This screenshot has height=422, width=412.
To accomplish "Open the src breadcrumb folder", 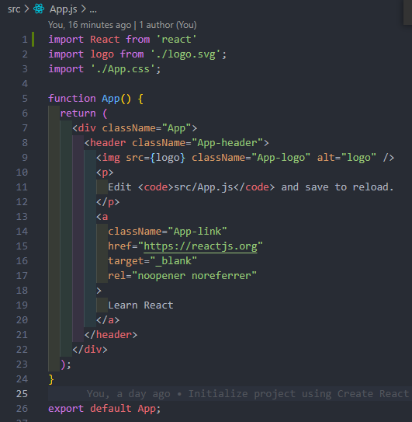I will tap(14, 9).
